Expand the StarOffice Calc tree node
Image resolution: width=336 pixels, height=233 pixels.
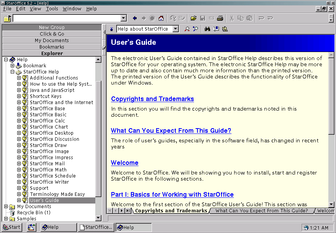19,121
